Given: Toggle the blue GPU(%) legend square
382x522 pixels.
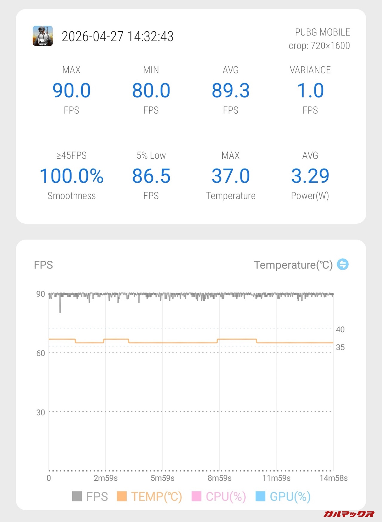Looking at the screenshot, I should [261, 497].
